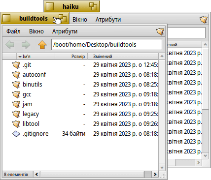
Task: Click the .git date ending 12:45
Action: (x=125, y=65)
